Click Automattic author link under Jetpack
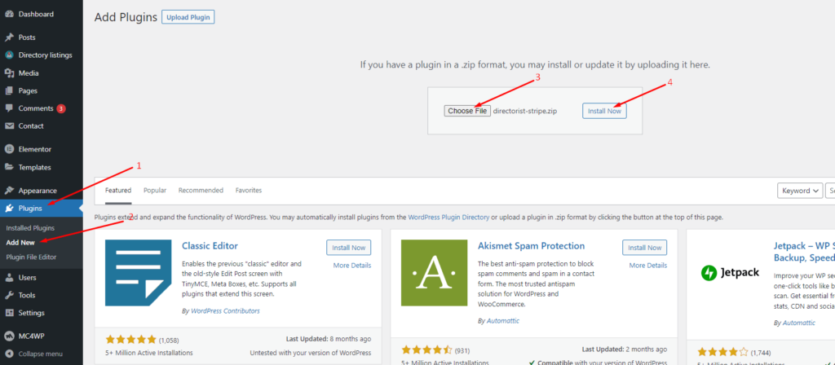Screen dimensions: 835x365 point(799,323)
